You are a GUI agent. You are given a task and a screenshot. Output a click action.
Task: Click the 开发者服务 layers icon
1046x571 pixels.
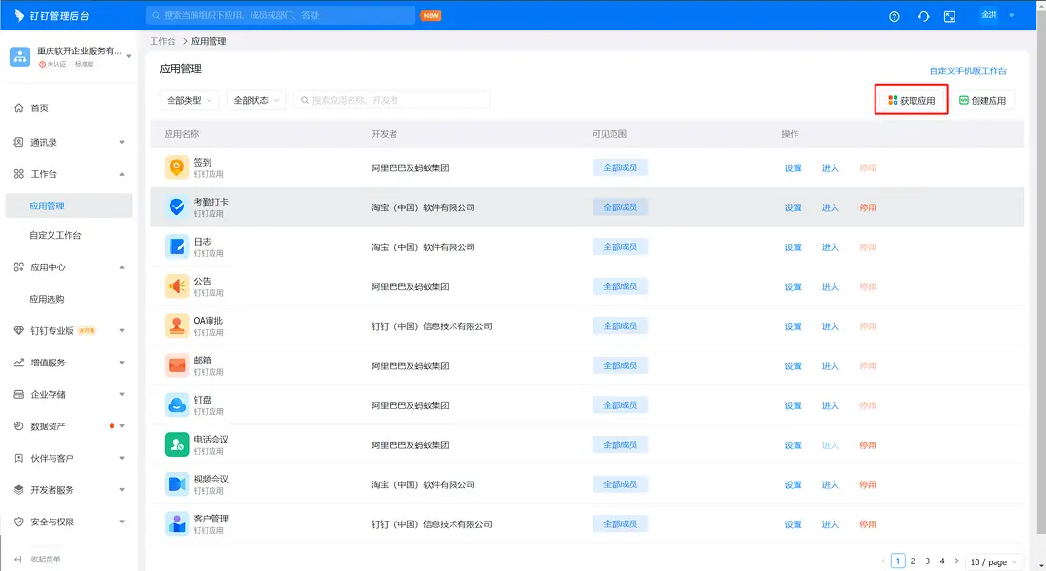point(19,490)
